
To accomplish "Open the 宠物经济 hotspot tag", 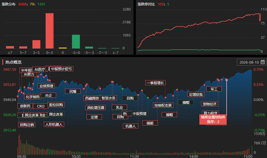I will point(209,104).
